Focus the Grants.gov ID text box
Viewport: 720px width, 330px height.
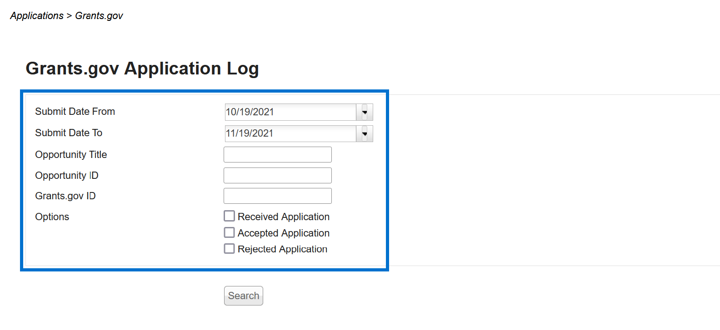pos(278,196)
